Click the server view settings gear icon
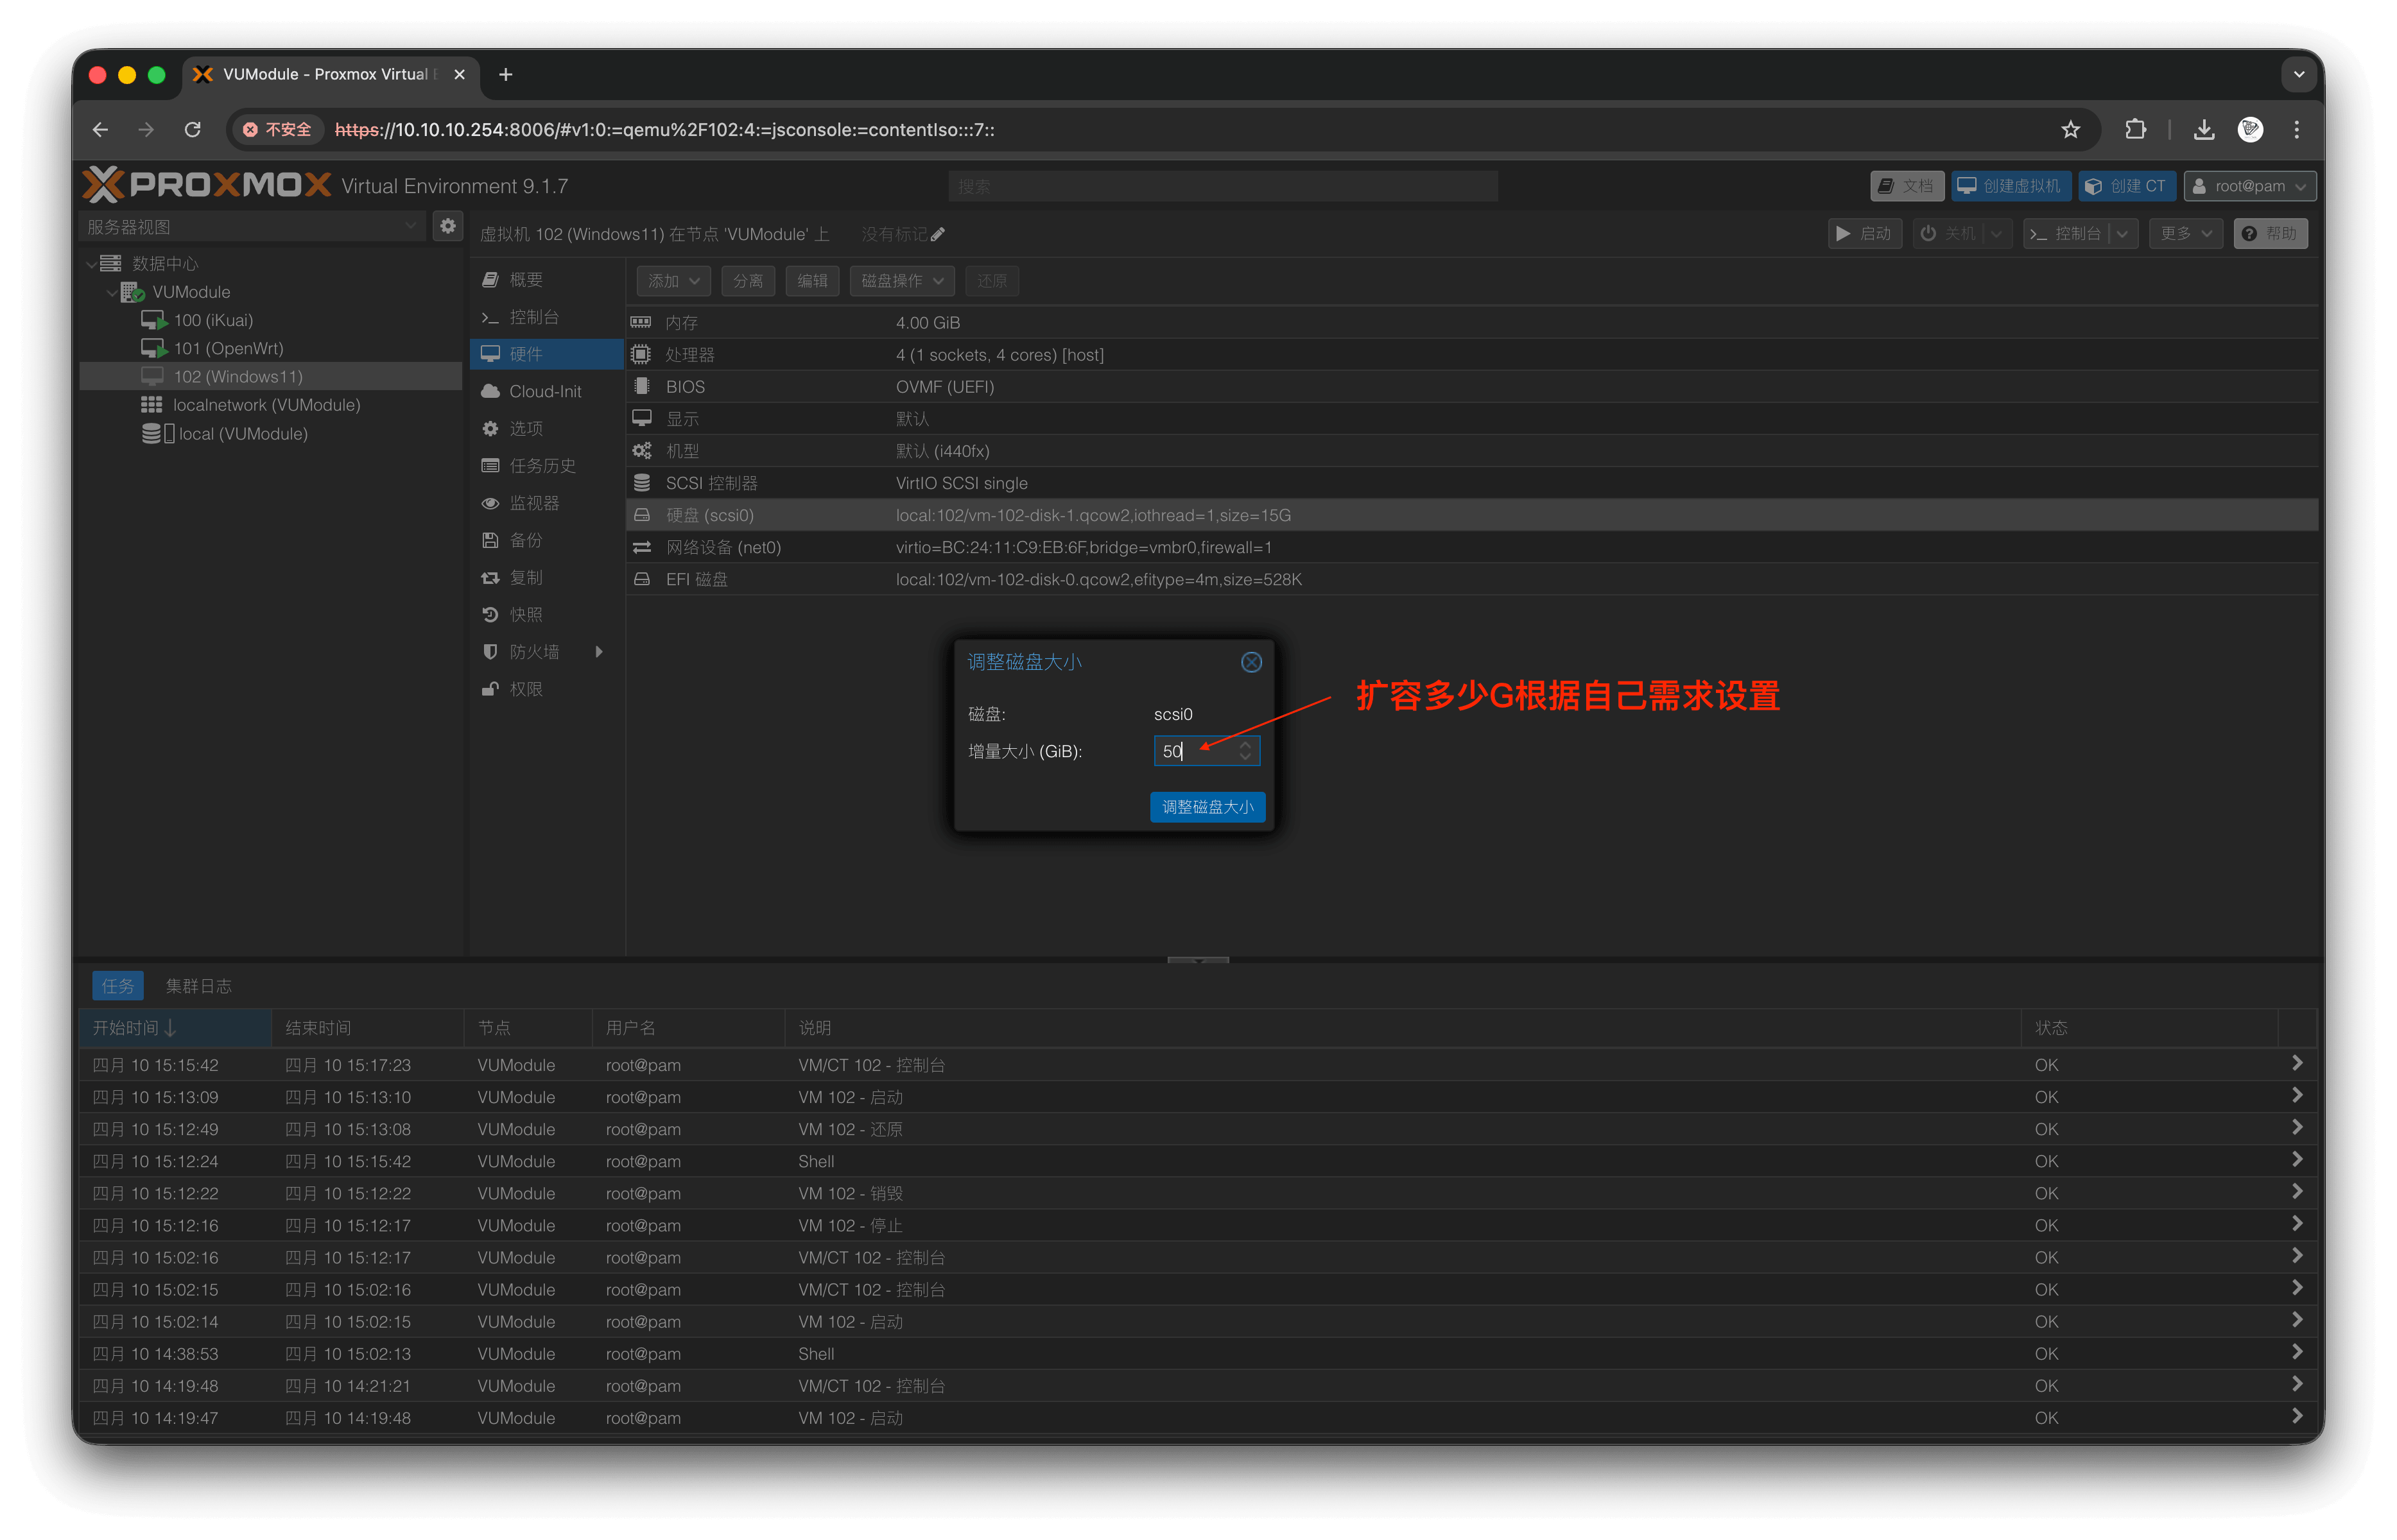Screen dimensions: 2397x1540 click(x=447, y=226)
